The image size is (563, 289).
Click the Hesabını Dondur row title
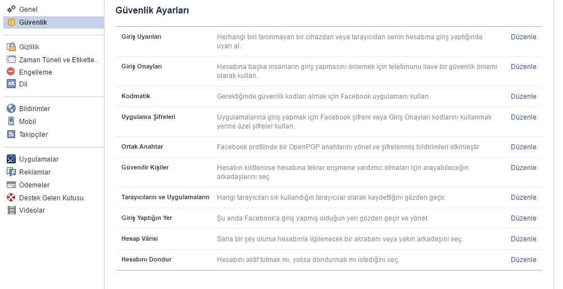click(147, 260)
